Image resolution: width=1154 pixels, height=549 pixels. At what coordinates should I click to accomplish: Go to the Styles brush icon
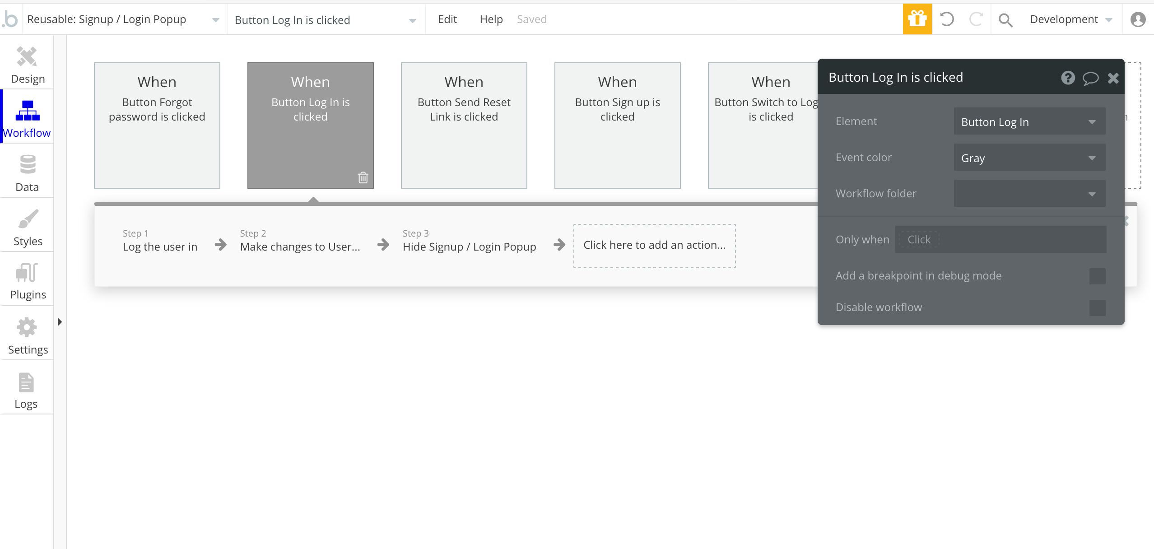[28, 219]
